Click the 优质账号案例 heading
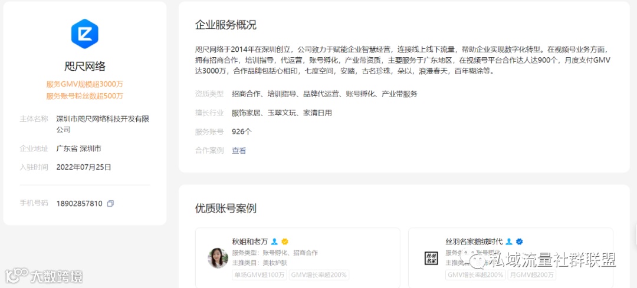The image size is (637, 288). 226,208
